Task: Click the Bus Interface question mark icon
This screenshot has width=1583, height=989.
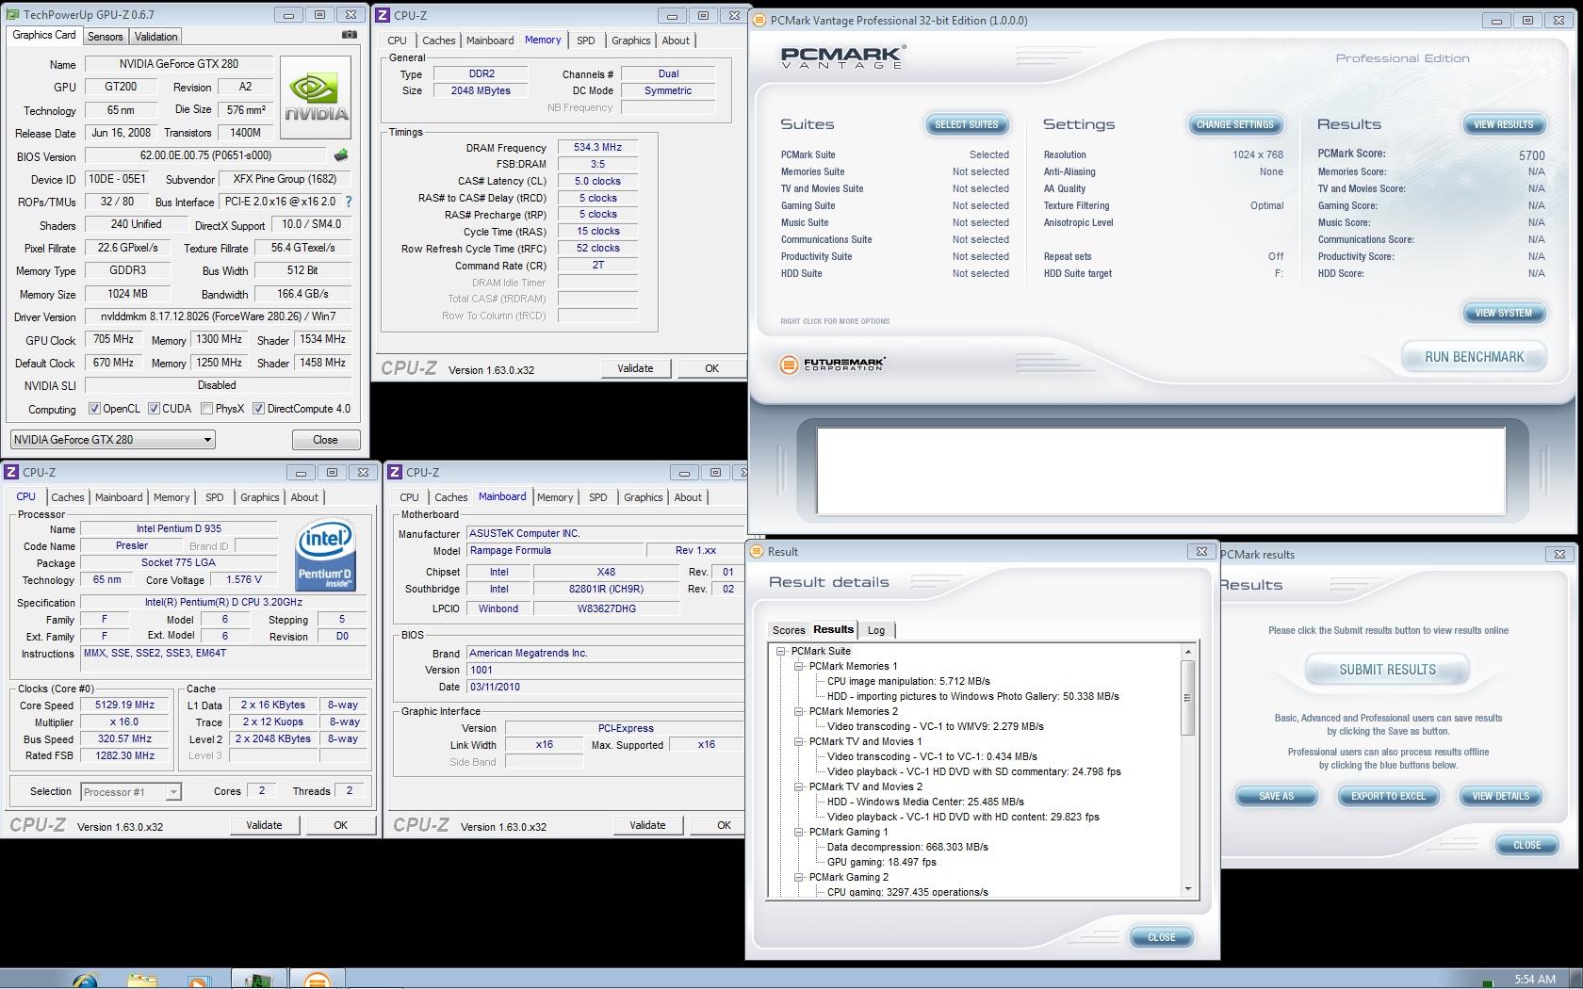Action: coord(349,202)
